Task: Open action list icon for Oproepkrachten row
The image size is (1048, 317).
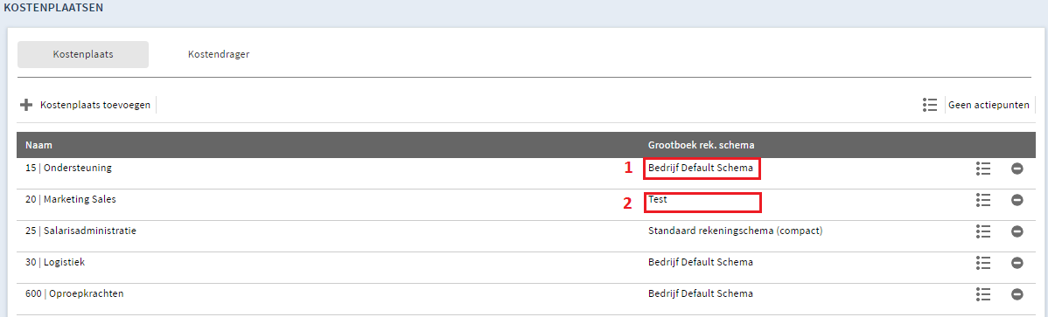Action: click(982, 293)
